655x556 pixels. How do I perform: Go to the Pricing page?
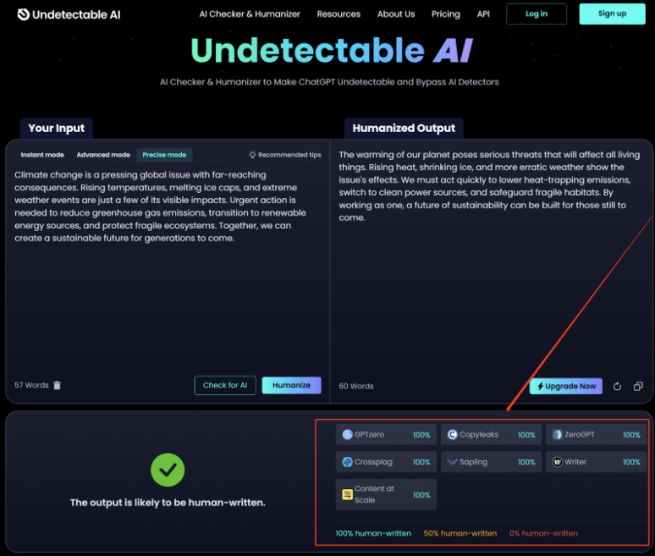pyautogui.click(x=445, y=14)
